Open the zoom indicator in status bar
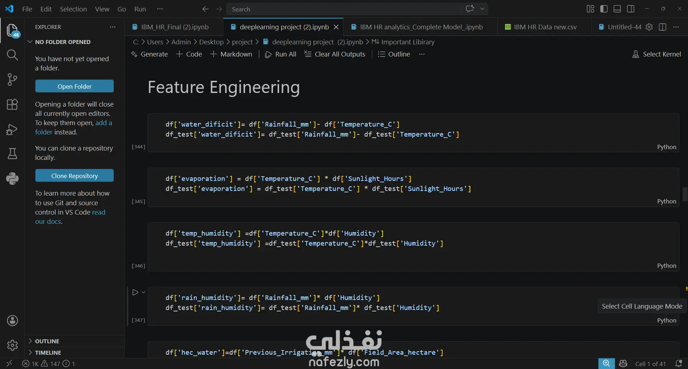 pos(606,364)
